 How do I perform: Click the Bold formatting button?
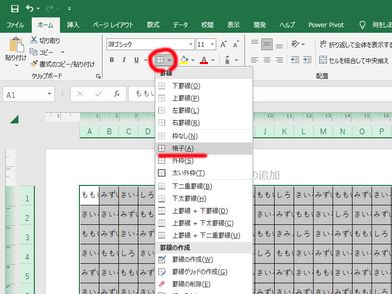pyautogui.click(x=112, y=60)
